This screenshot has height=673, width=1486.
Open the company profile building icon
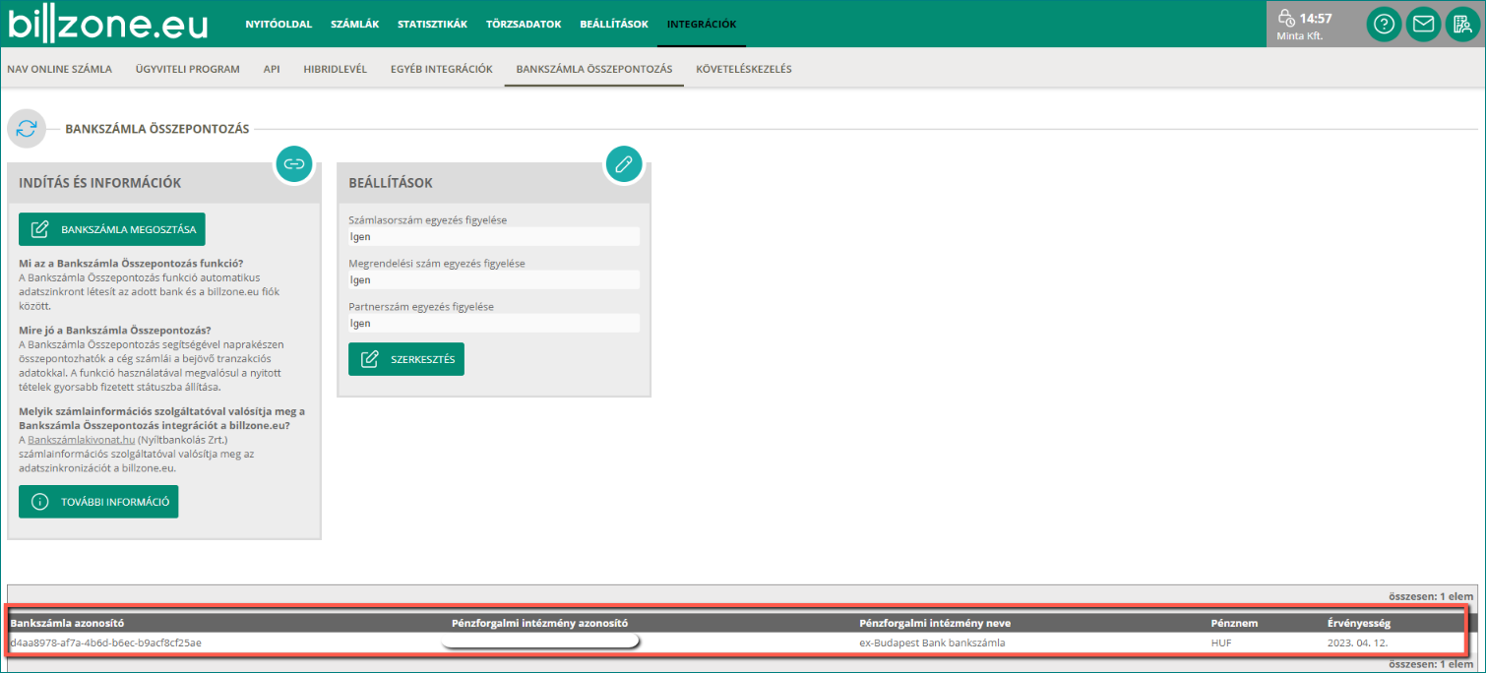[1462, 24]
